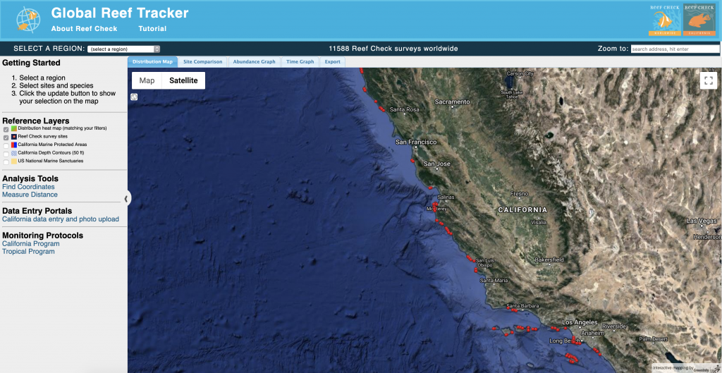Open the Reef Check Worldwide logo
Screen dimensions: 722x373
pyautogui.click(x=665, y=20)
